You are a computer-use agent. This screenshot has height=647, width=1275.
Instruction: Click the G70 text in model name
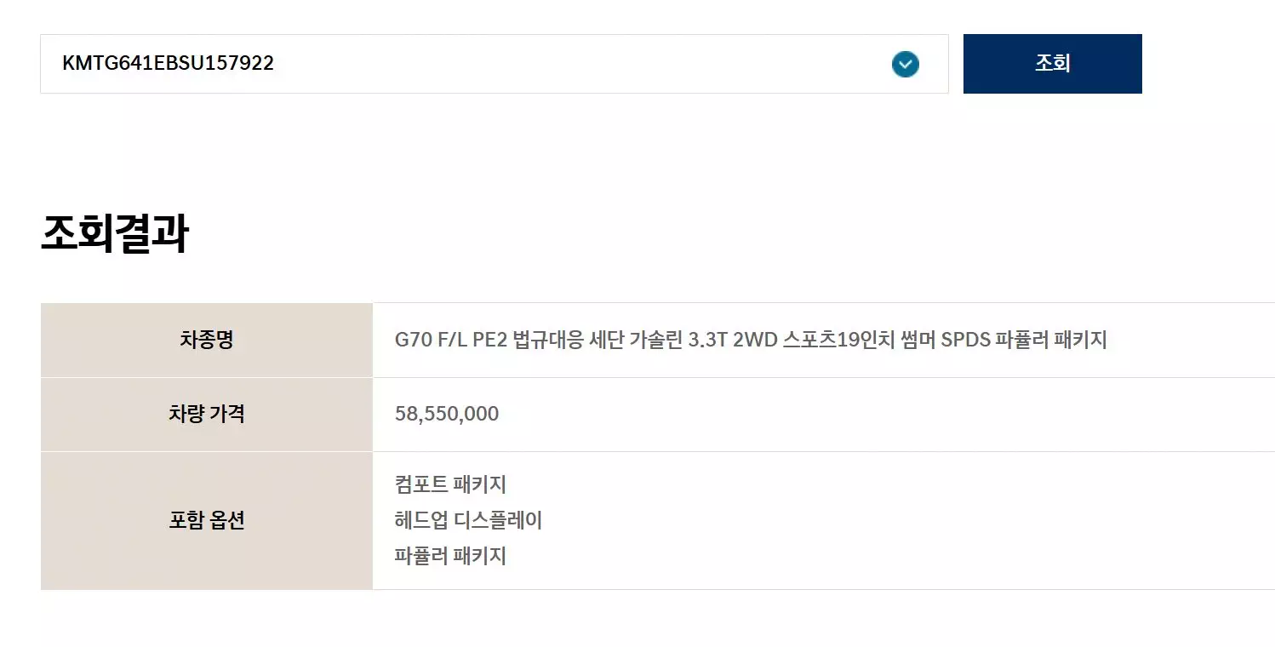pyautogui.click(x=411, y=341)
